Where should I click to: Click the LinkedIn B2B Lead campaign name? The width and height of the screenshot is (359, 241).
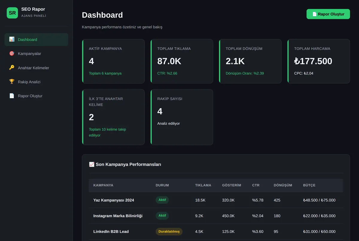[x=111, y=231]
